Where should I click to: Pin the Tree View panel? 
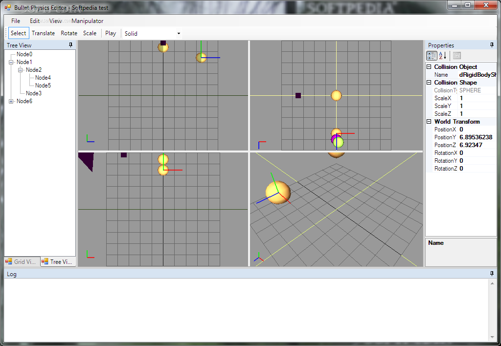click(70, 45)
